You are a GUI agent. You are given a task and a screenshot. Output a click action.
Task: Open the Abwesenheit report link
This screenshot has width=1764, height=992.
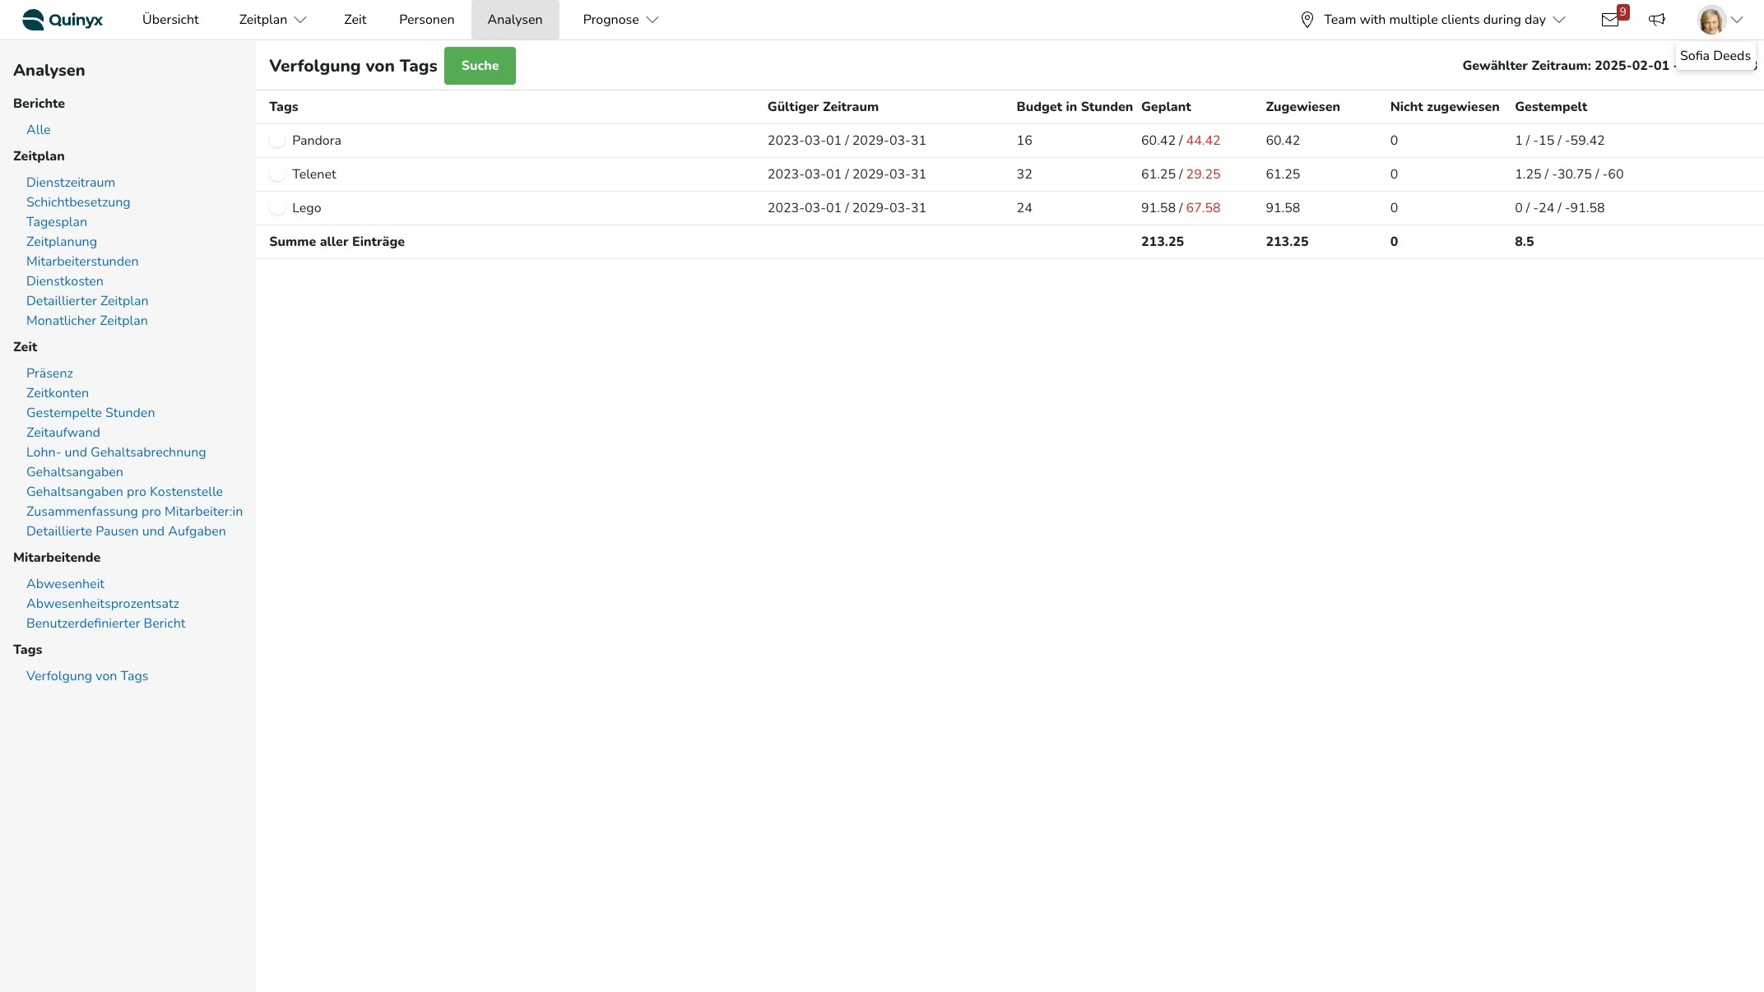click(x=65, y=584)
